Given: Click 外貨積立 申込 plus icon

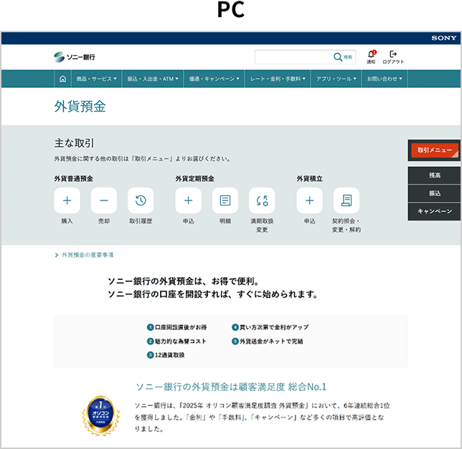Looking at the screenshot, I should 309,201.
